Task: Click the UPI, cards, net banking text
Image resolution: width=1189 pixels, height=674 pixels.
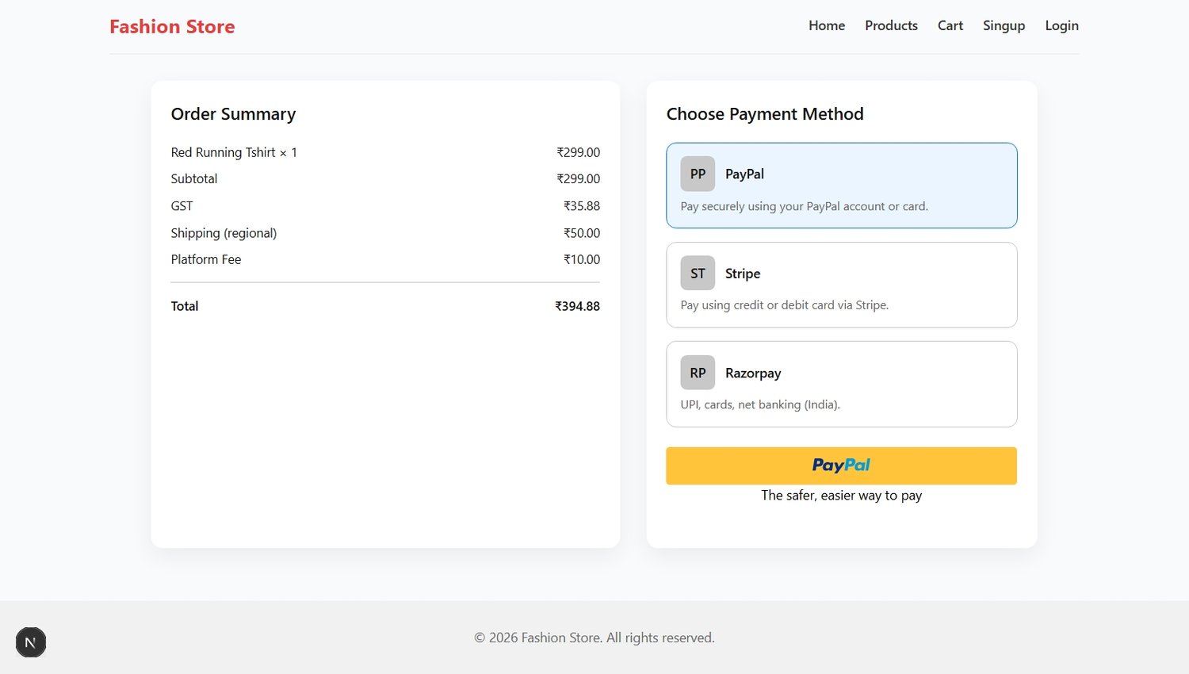Action: (x=759, y=404)
